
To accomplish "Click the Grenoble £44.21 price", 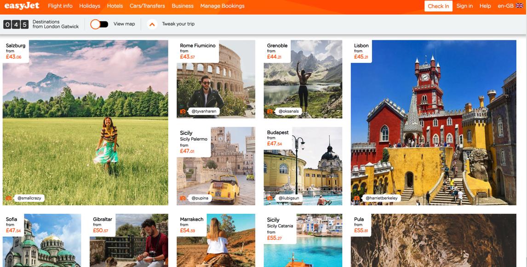I will click(x=274, y=57).
